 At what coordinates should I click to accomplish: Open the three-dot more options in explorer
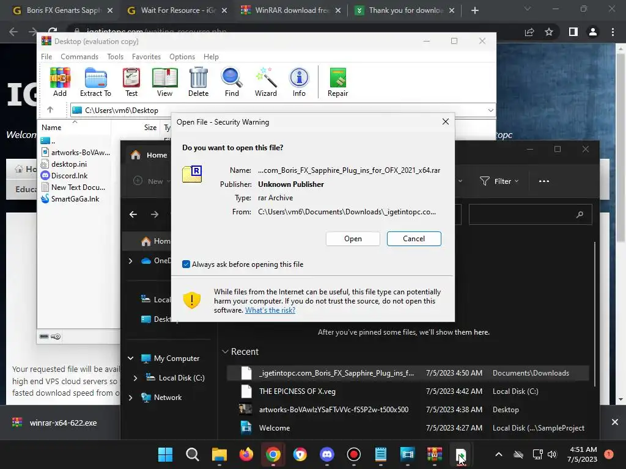(543, 181)
